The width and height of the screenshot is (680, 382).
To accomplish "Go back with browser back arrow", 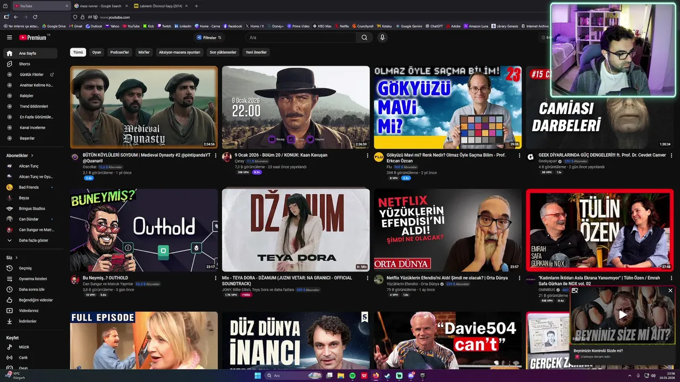I will tap(16, 17).
